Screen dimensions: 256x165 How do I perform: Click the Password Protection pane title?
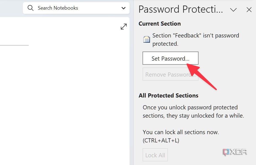tap(180, 9)
